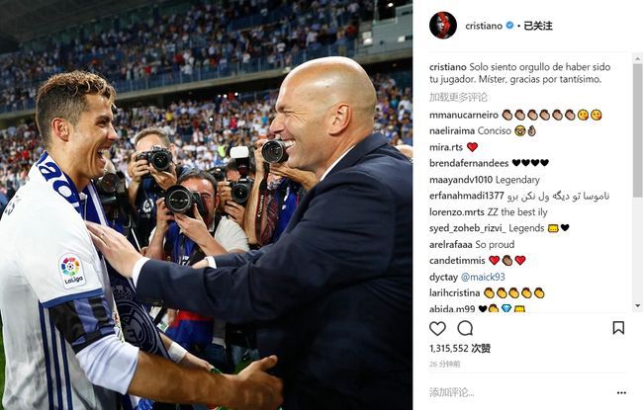The image size is (643, 410).
Task: Save the post with the bookmark icon
Action: tap(618, 328)
